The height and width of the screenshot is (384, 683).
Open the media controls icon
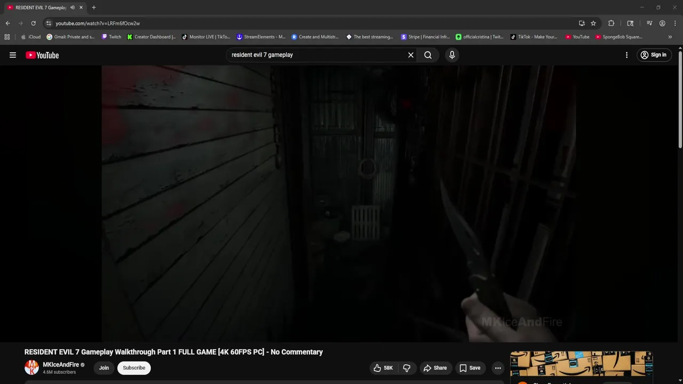coord(649,23)
